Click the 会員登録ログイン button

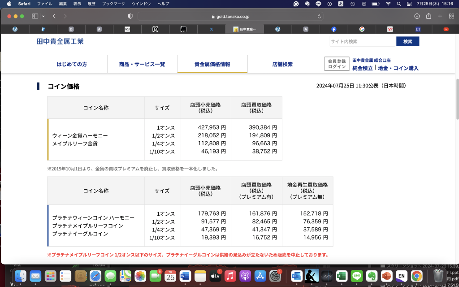336,63
